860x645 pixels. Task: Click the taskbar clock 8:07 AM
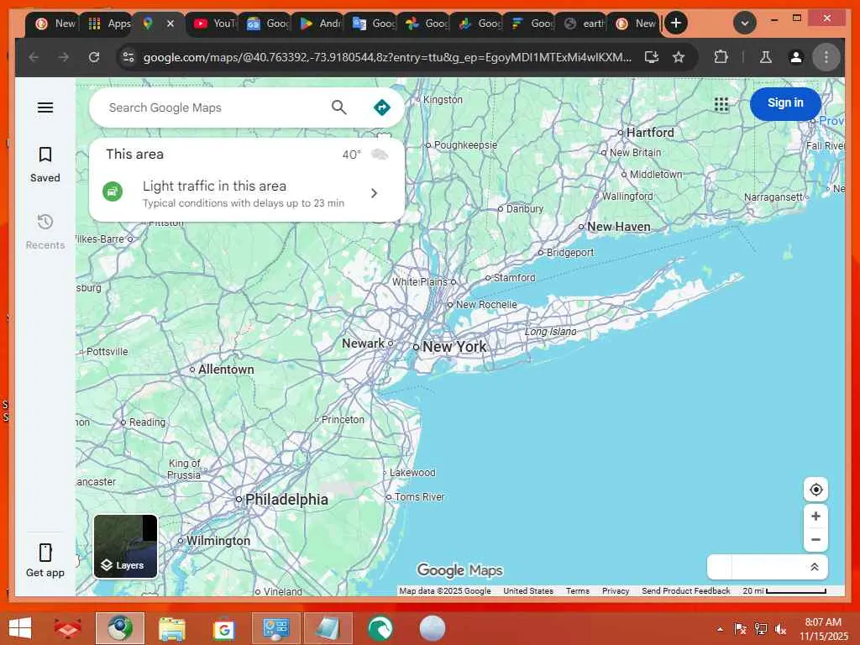(x=823, y=622)
